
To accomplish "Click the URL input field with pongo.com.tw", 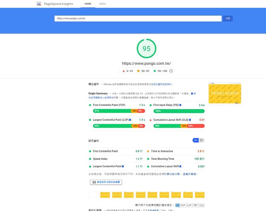I will [138, 19].
